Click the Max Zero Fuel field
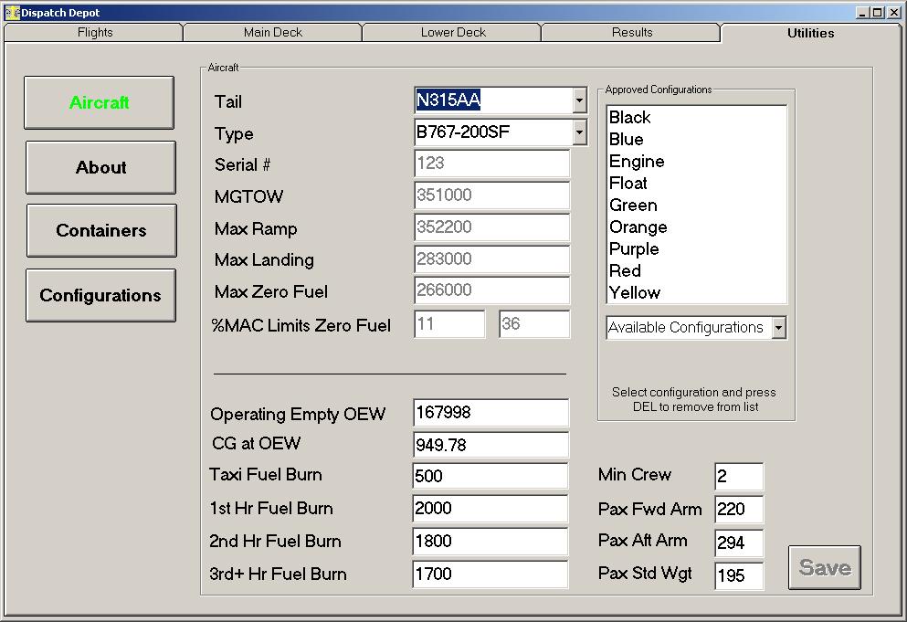Viewport: 907px width, 622px height. pos(491,290)
